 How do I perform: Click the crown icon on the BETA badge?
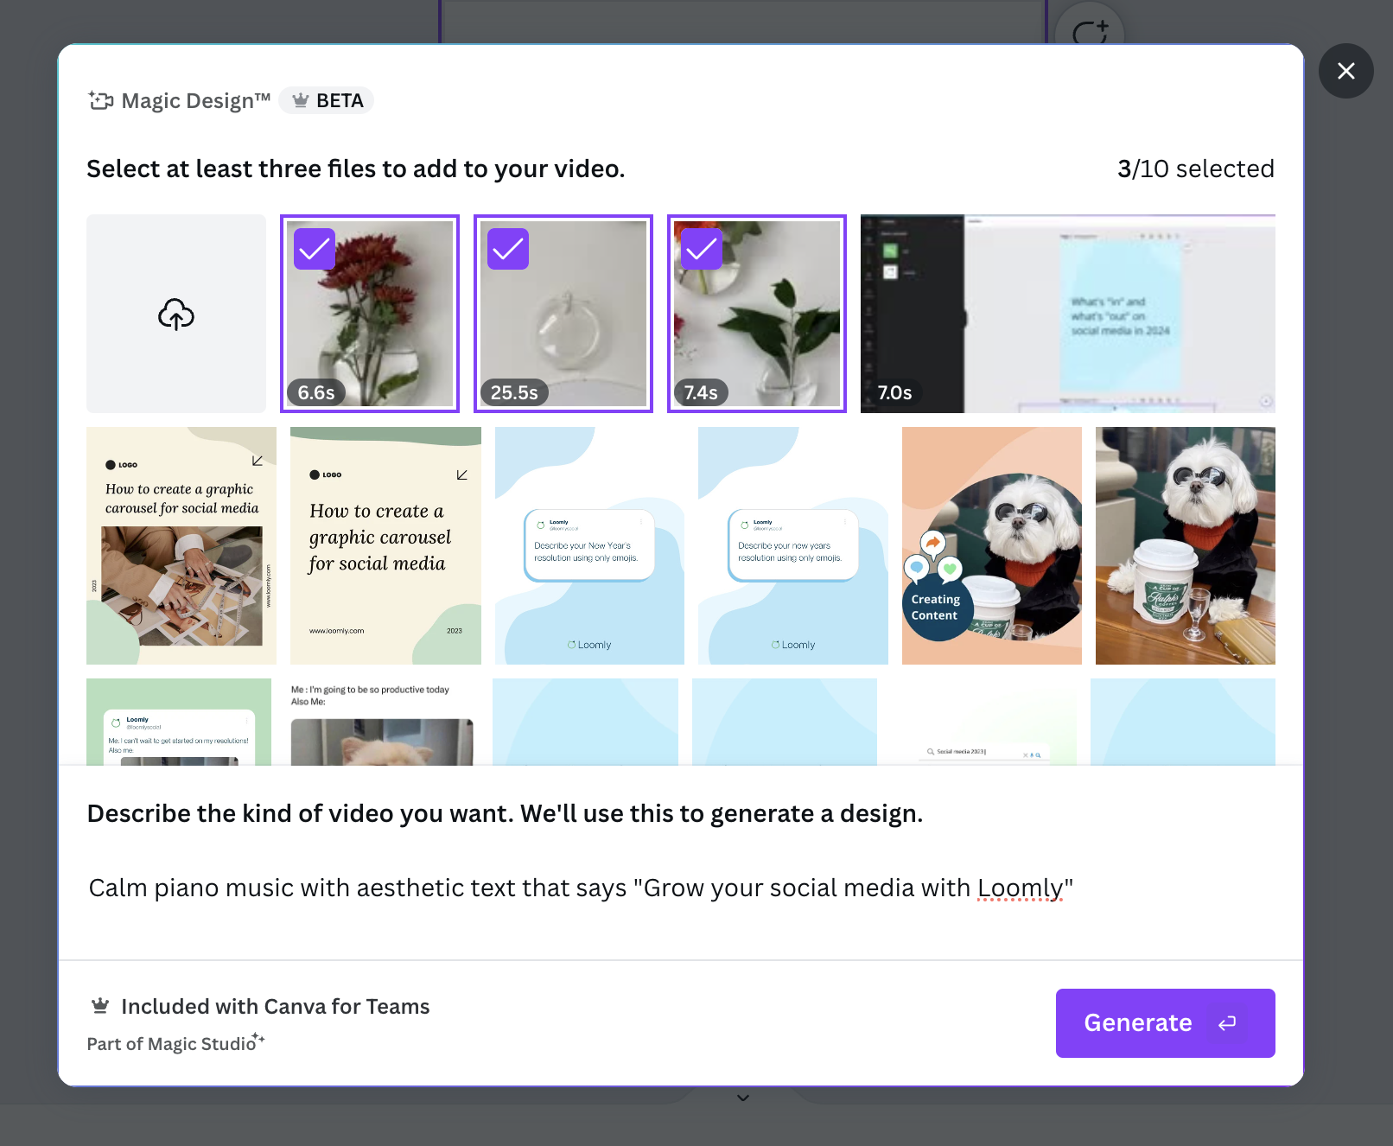[300, 100]
